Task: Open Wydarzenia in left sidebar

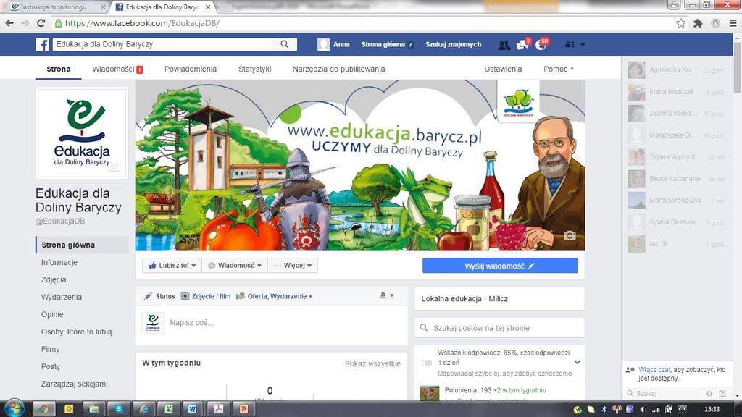Action: [62, 298]
